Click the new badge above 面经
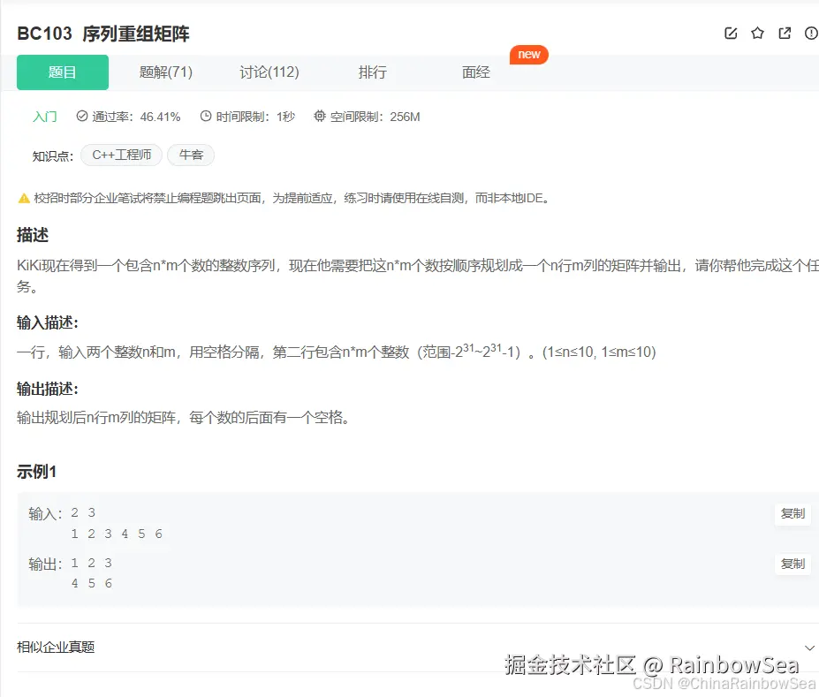This screenshot has width=819, height=697. pyautogui.click(x=528, y=54)
